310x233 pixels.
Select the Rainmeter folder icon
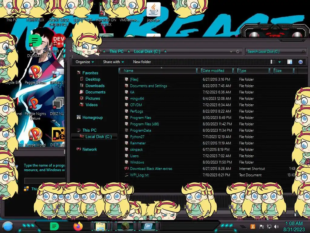tap(127, 143)
